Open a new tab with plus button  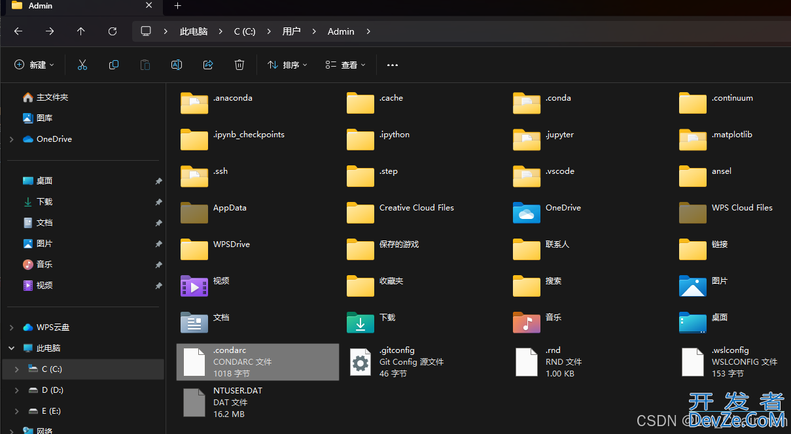pyautogui.click(x=177, y=6)
